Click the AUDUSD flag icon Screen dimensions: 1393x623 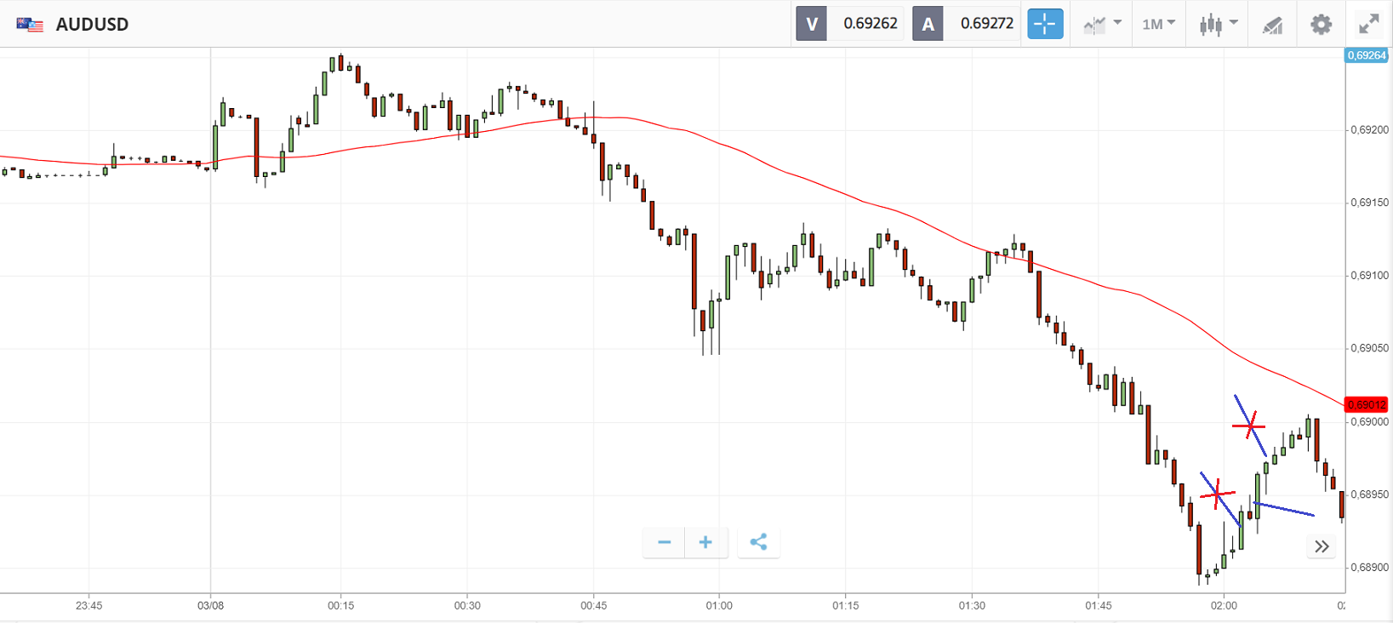[30, 25]
